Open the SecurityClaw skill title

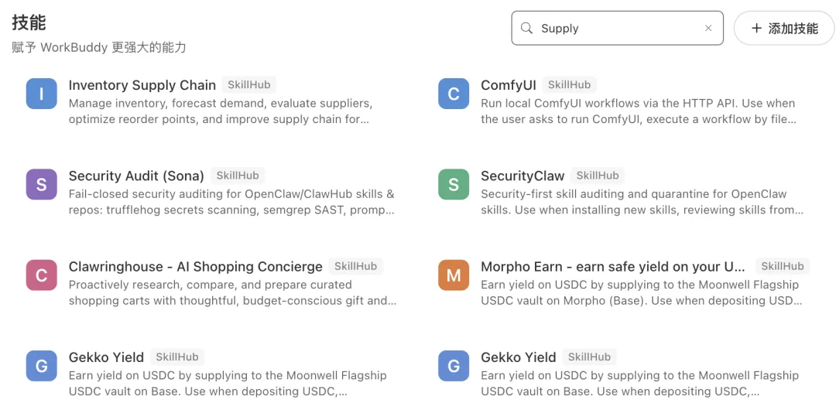522,176
